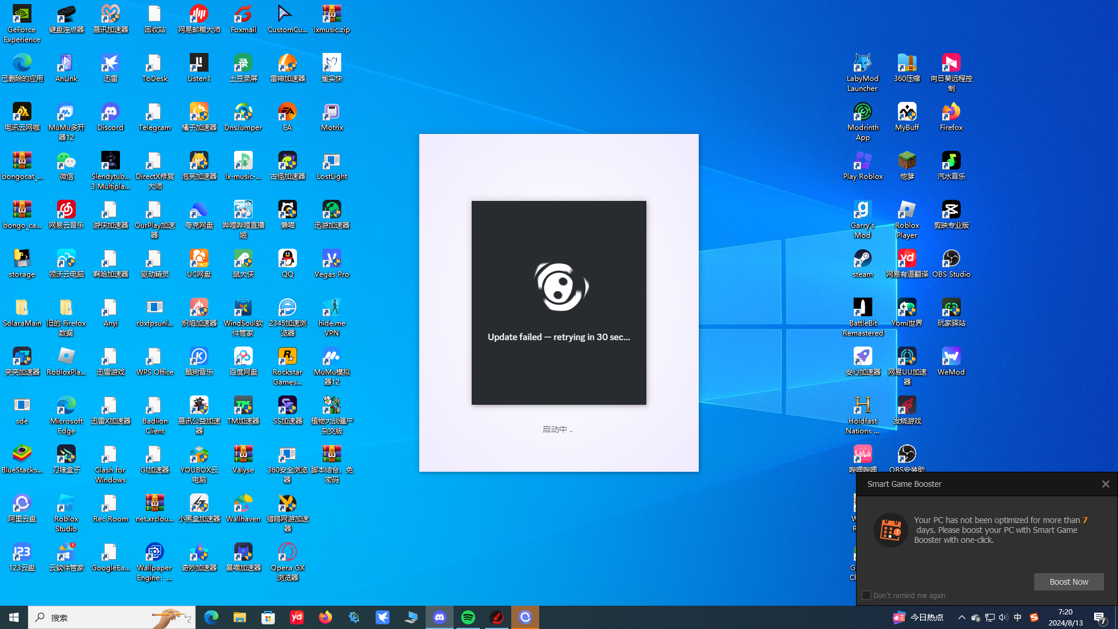The image size is (1118, 629).
Task: Click the taskbar search box
Action: [x=111, y=617]
